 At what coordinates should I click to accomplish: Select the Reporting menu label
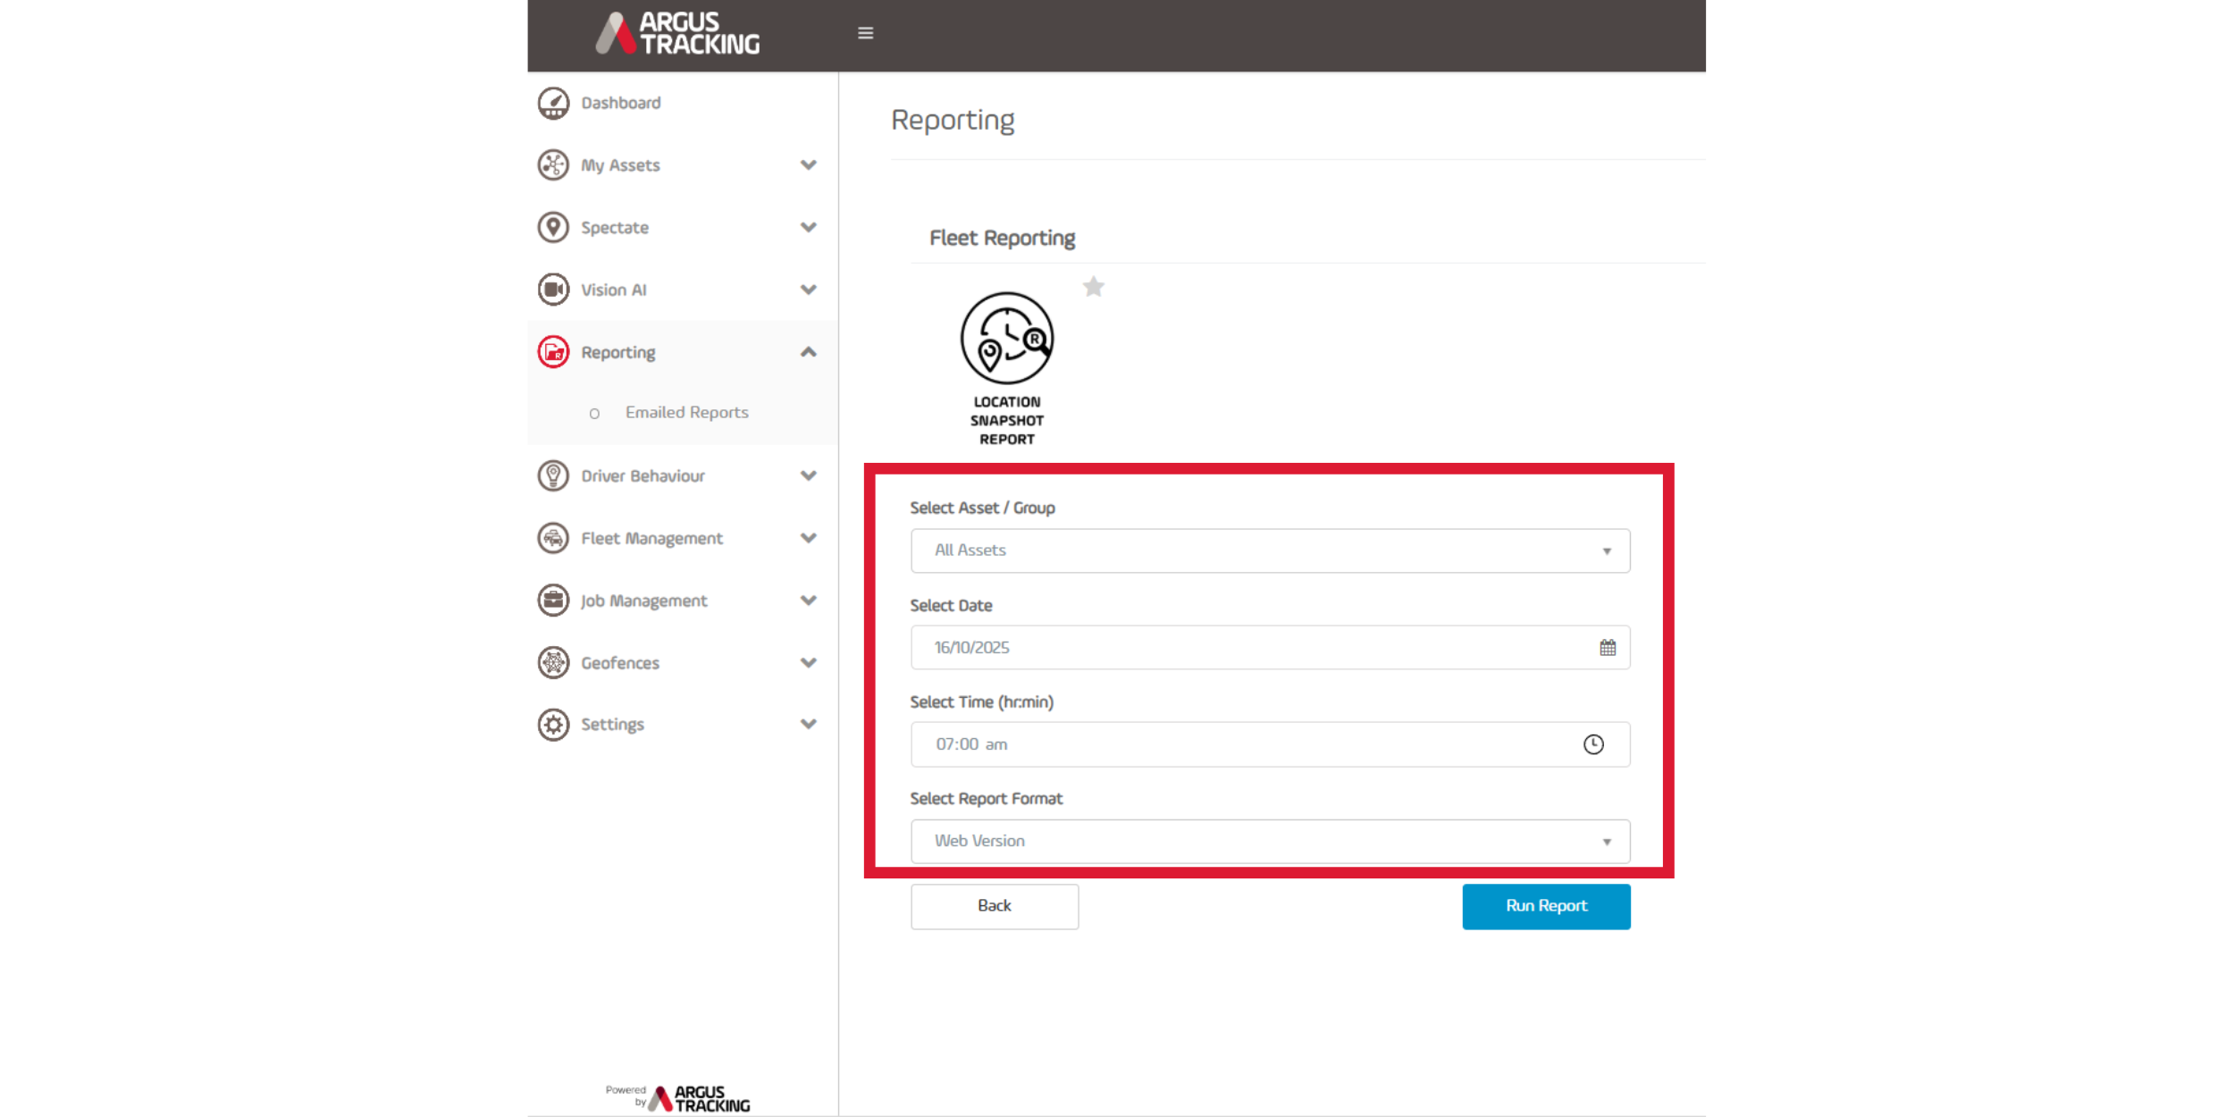(x=617, y=352)
